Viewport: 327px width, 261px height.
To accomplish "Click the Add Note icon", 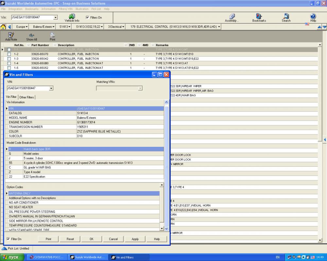I will coord(11,37).
